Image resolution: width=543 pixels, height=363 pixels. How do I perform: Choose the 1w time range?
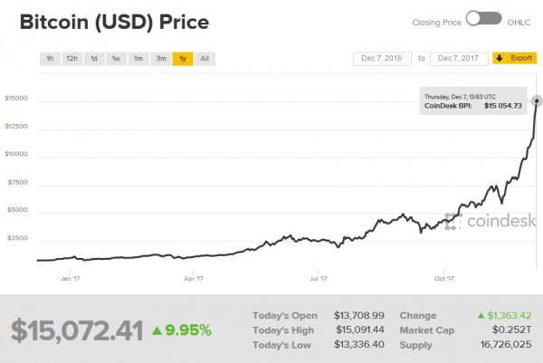click(x=116, y=59)
